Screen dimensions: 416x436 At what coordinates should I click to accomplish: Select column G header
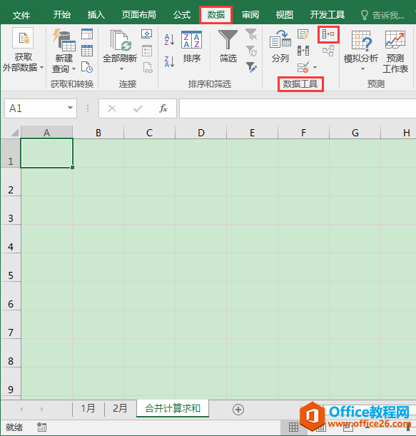[x=355, y=133]
